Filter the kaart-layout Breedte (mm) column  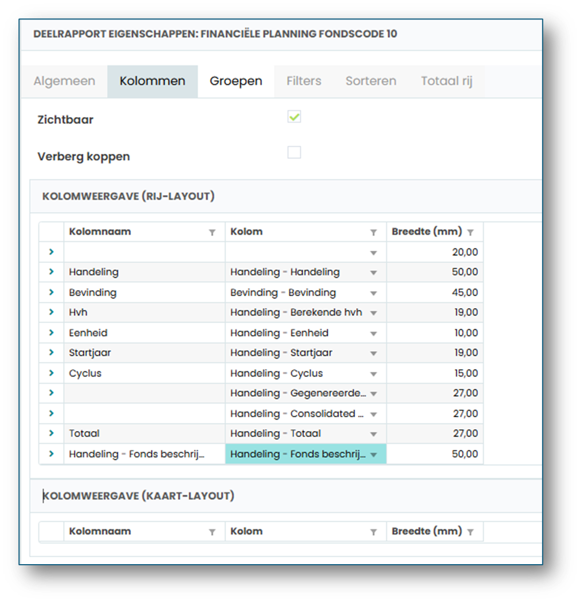470,532
